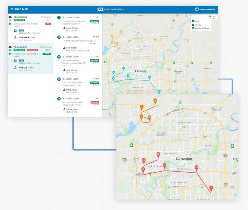248x210 pixels.
Task: Click the fullscreen map icon
Action: tap(214, 17)
